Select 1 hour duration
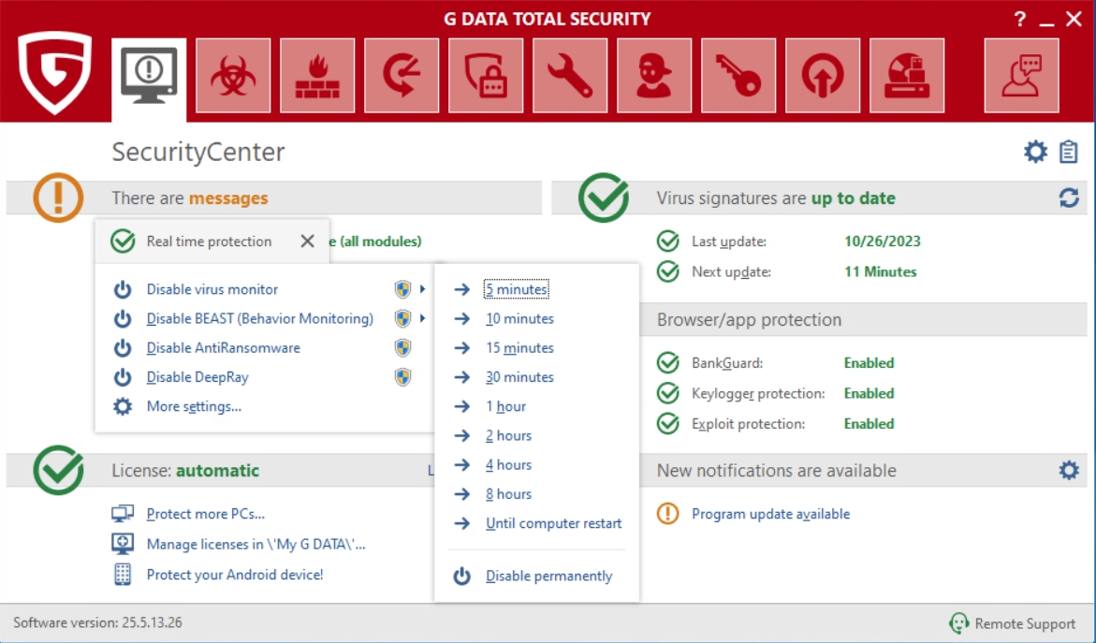This screenshot has width=1096, height=643. 505,407
